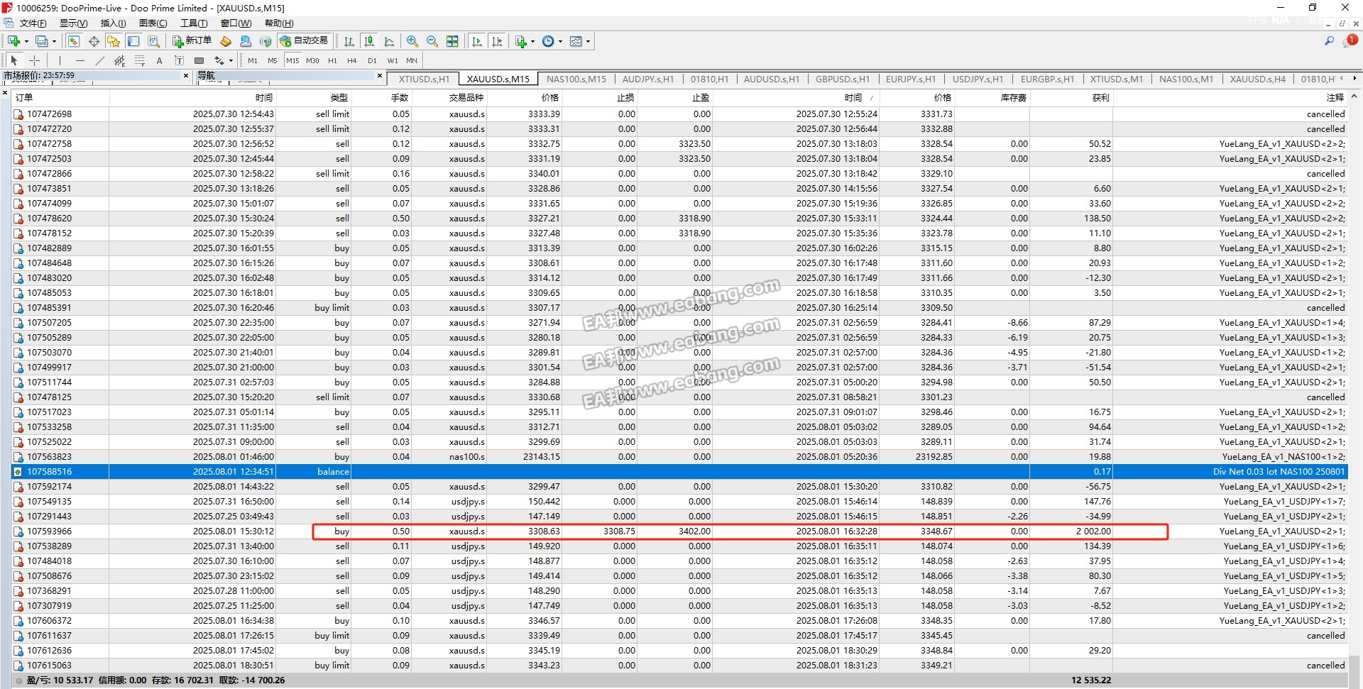
Task: Switch chart to bar chart mode
Action: click(x=349, y=41)
